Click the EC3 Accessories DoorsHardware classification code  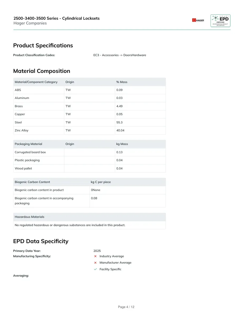[x=120, y=55]
